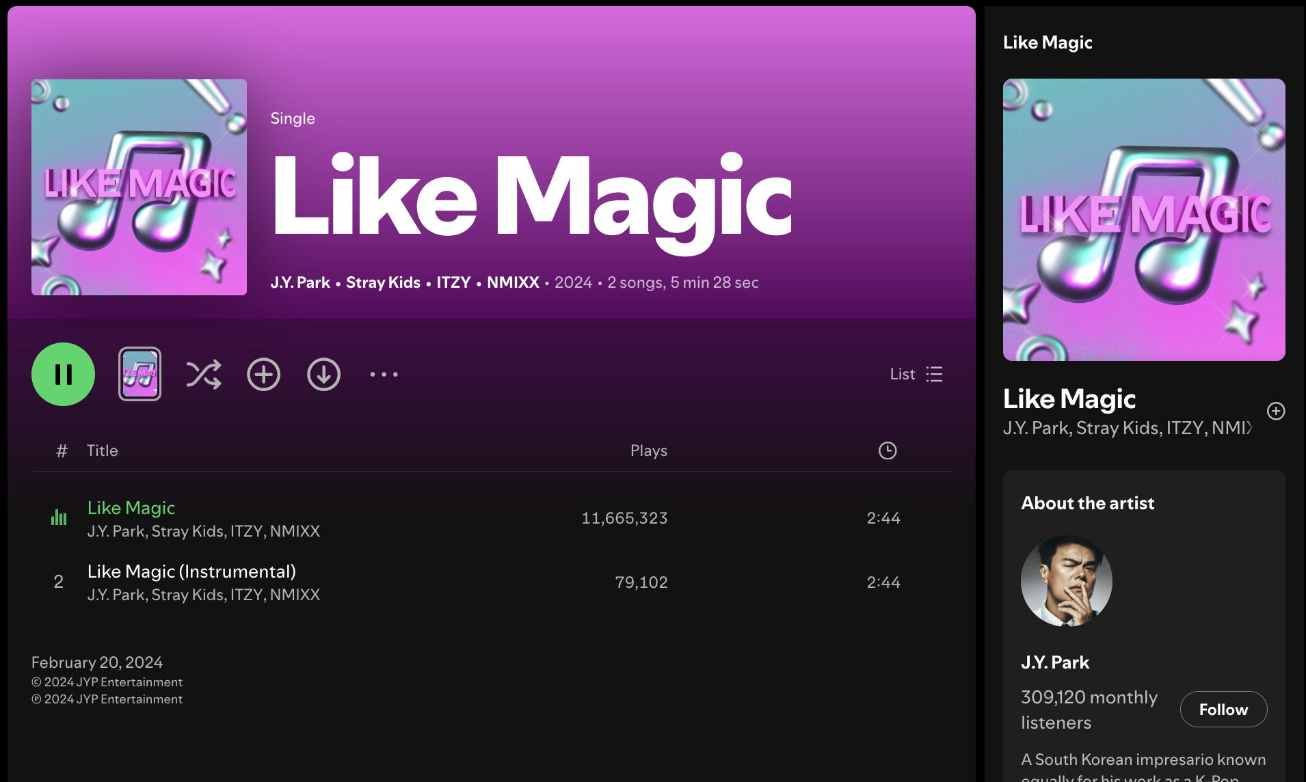1306x782 pixels.
Task: Select the Like Magic track title
Action: tap(131, 508)
